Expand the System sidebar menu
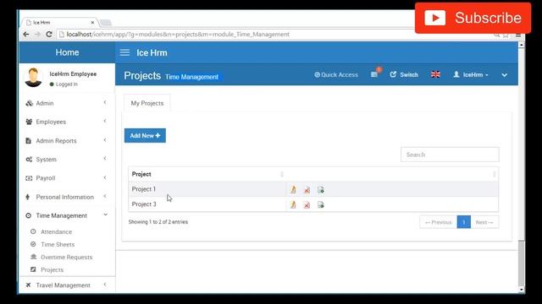The width and height of the screenshot is (542, 304). [67, 160]
